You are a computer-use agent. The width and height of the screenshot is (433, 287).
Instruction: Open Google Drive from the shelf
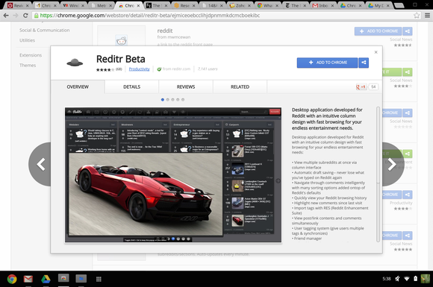tap(46, 279)
